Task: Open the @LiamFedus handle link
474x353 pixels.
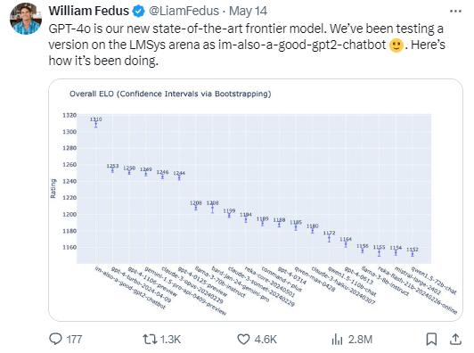Action: (184, 11)
